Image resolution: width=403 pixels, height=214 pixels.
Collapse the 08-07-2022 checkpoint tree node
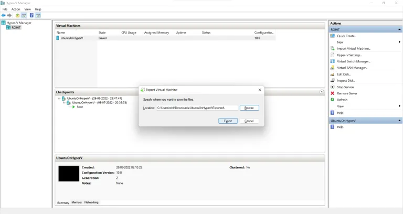[x=63, y=103]
